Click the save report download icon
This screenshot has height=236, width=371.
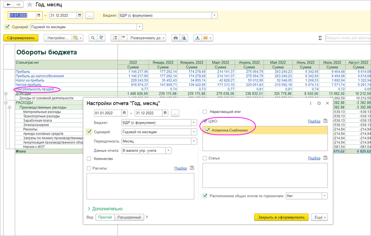[x=197, y=38]
